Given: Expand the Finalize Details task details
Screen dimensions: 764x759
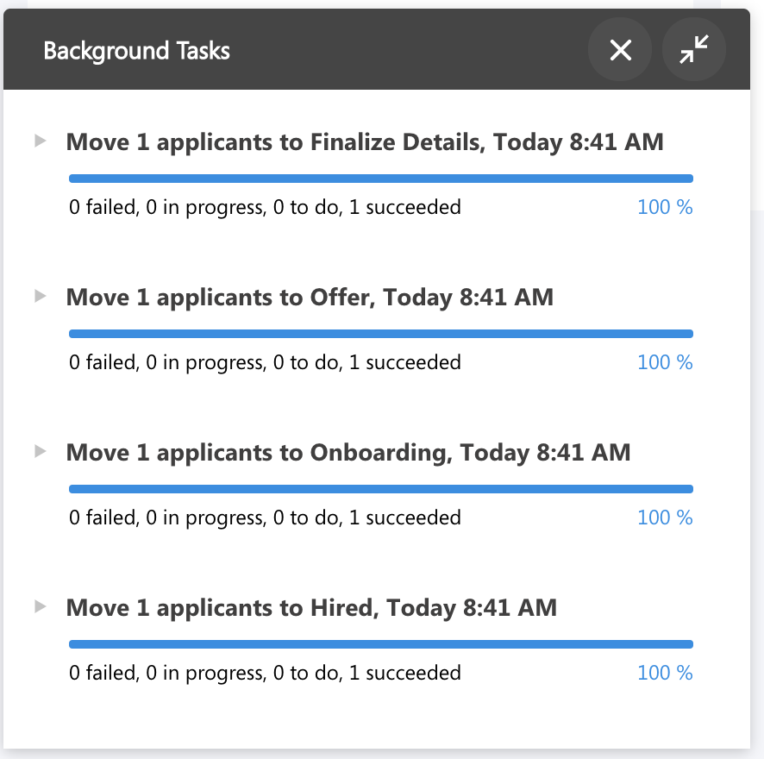Looking at the screenshot, I should [41, 141].
